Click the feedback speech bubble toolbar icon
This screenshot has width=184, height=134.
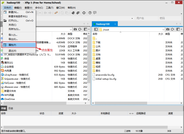[x=95, y=13]
